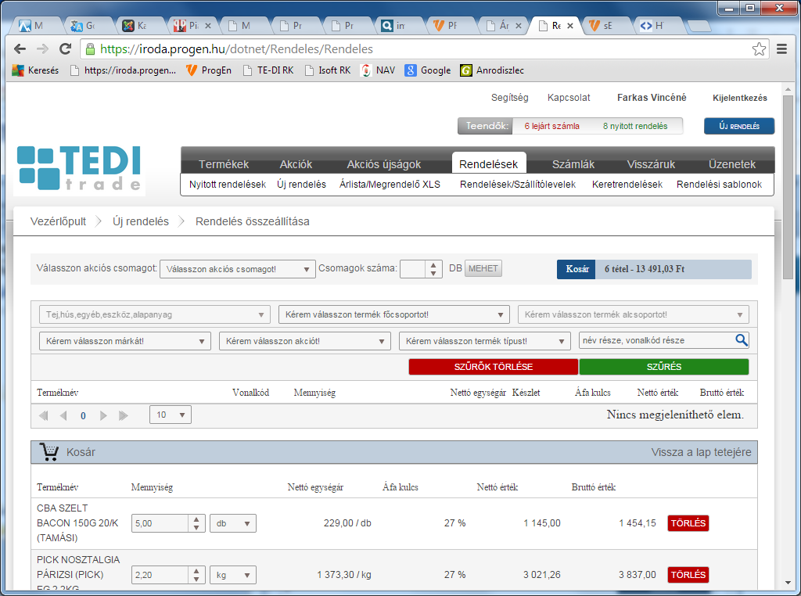The width and height of the screenshot is (801, 596).
Task: Open the TE-DI RK bookmark
Action: (x=268, y=70)
